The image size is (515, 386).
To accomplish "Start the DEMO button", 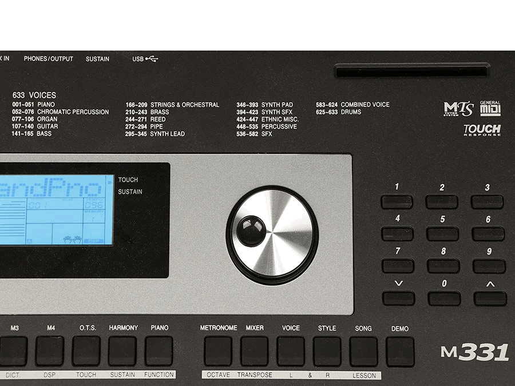I will coord(400,352).
